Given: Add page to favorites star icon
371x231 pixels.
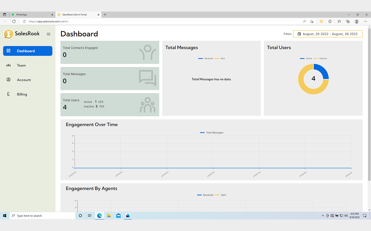Looking at the screenshot, I should [x=312, y=21].
